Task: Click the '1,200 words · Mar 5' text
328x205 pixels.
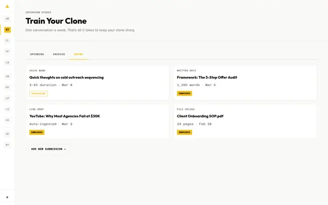Action: pos(196,85)
